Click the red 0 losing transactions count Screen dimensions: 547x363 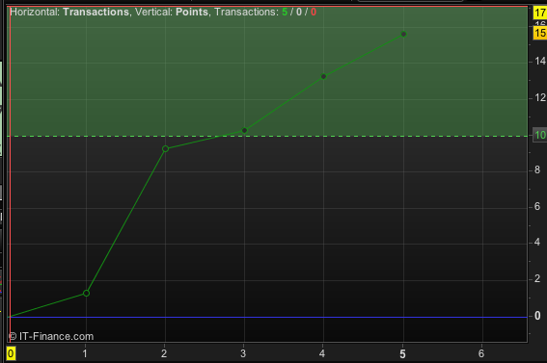pyautogui.click(x=314, y=12)
